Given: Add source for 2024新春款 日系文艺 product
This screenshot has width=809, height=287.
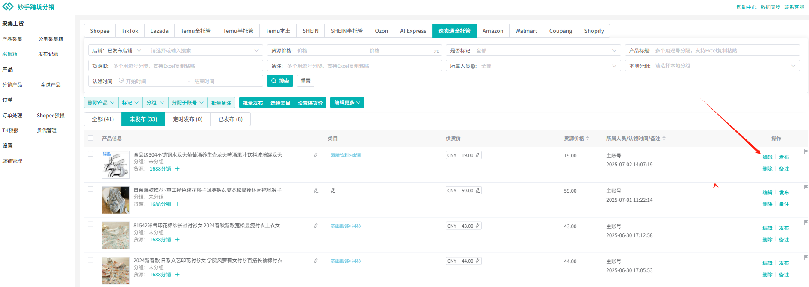Looking at the screenshot, I should (177, 275).
